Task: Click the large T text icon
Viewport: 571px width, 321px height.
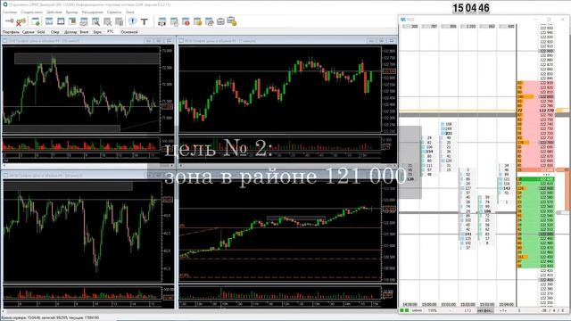Action: click(x=145, y=21)
